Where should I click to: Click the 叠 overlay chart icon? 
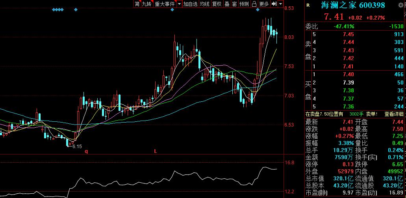[227, 4]
